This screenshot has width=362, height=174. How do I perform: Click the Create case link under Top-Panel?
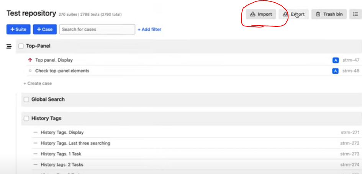[38, 83]
